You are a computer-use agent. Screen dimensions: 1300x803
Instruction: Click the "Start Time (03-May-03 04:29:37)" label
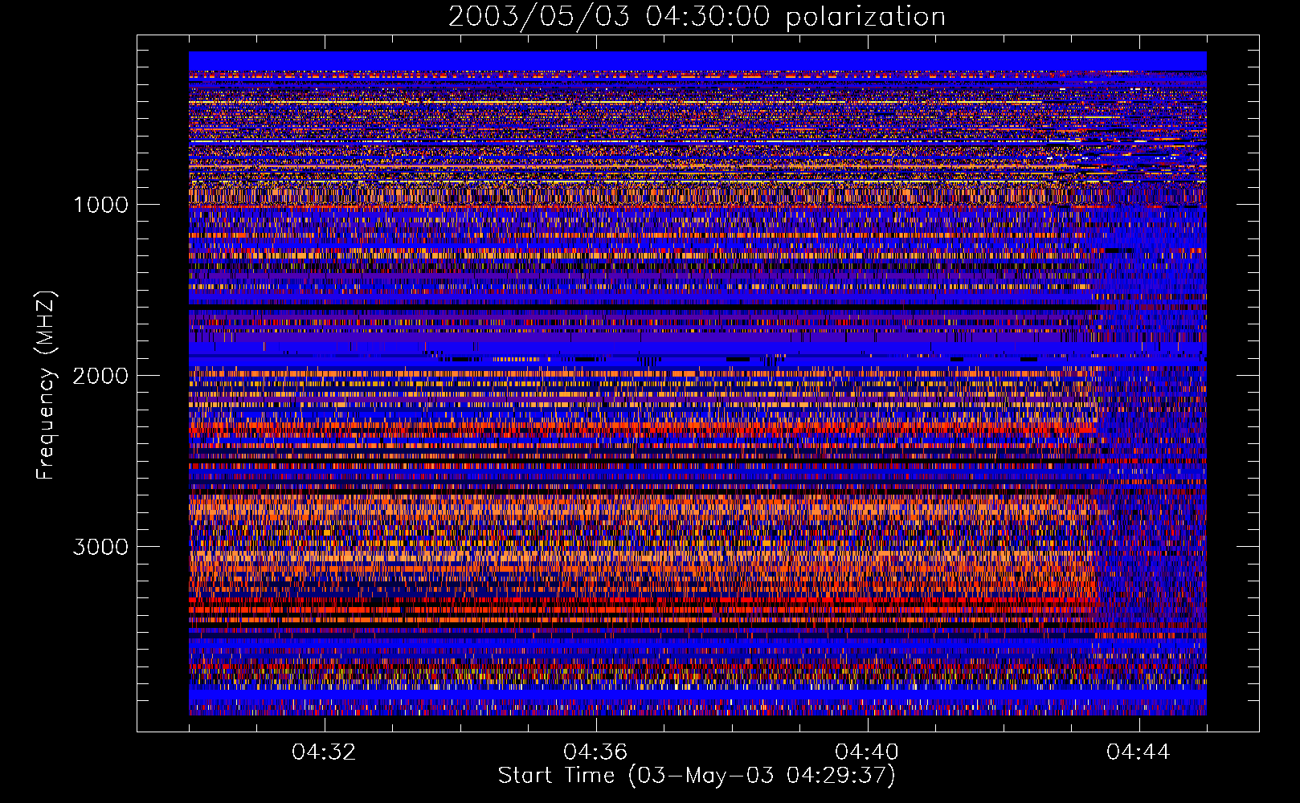coord(697,776)
